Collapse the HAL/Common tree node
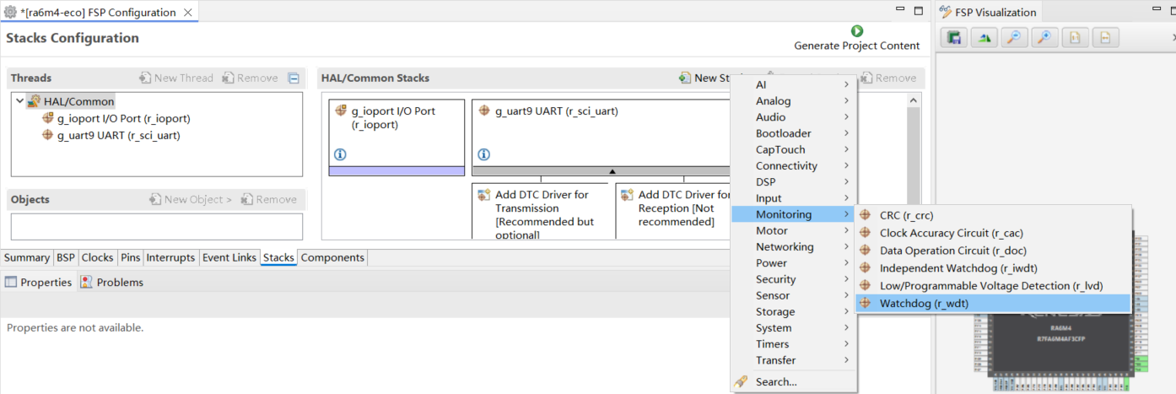 coord(19,101)
